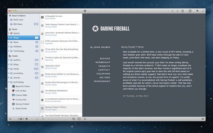Image resolution: width=213 pixels, height=133 pixels.
Task: Click the Sparks star icon
Action: click(11, 33)
